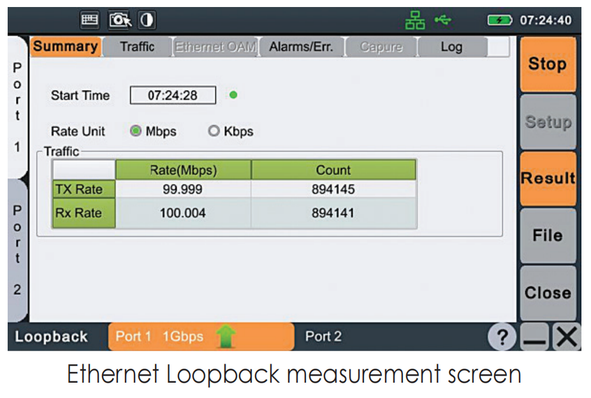Screen dimensions: 591x398
Task: Open help with the question mark icon
Action: pyautogui.click(x=502, y=337)
